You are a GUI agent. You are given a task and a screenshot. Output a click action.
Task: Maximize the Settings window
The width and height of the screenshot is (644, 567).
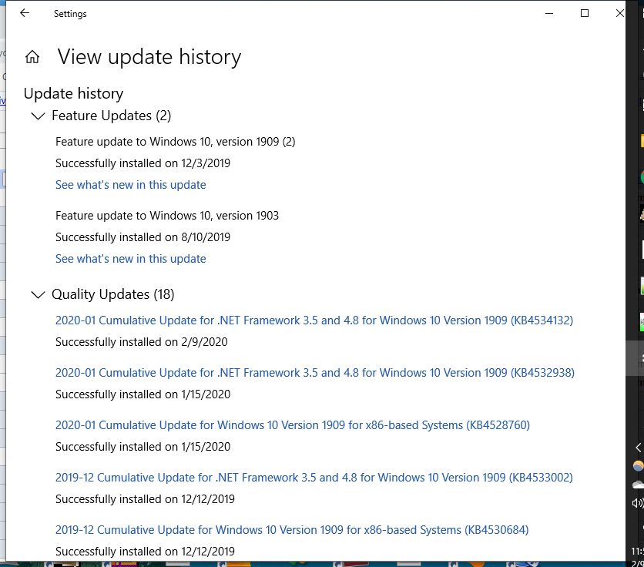tap(585, 14)
